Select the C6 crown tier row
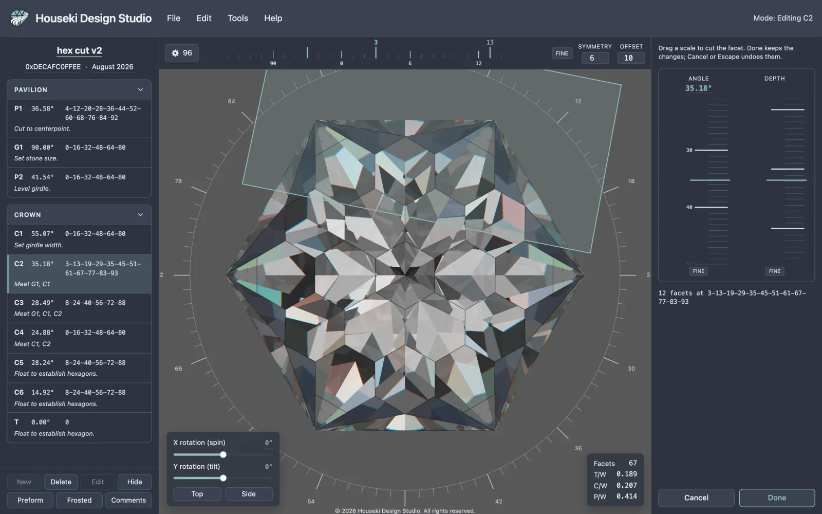The height and width of the screenshot is (514, 822). click(79, 397)
